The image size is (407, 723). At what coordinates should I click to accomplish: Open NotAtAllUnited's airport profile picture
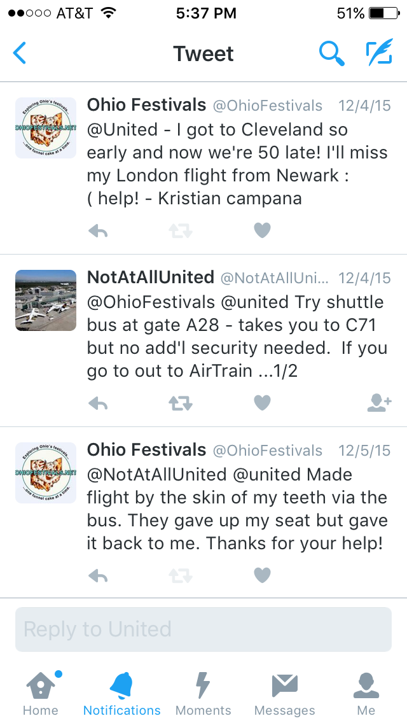point(45,300)
